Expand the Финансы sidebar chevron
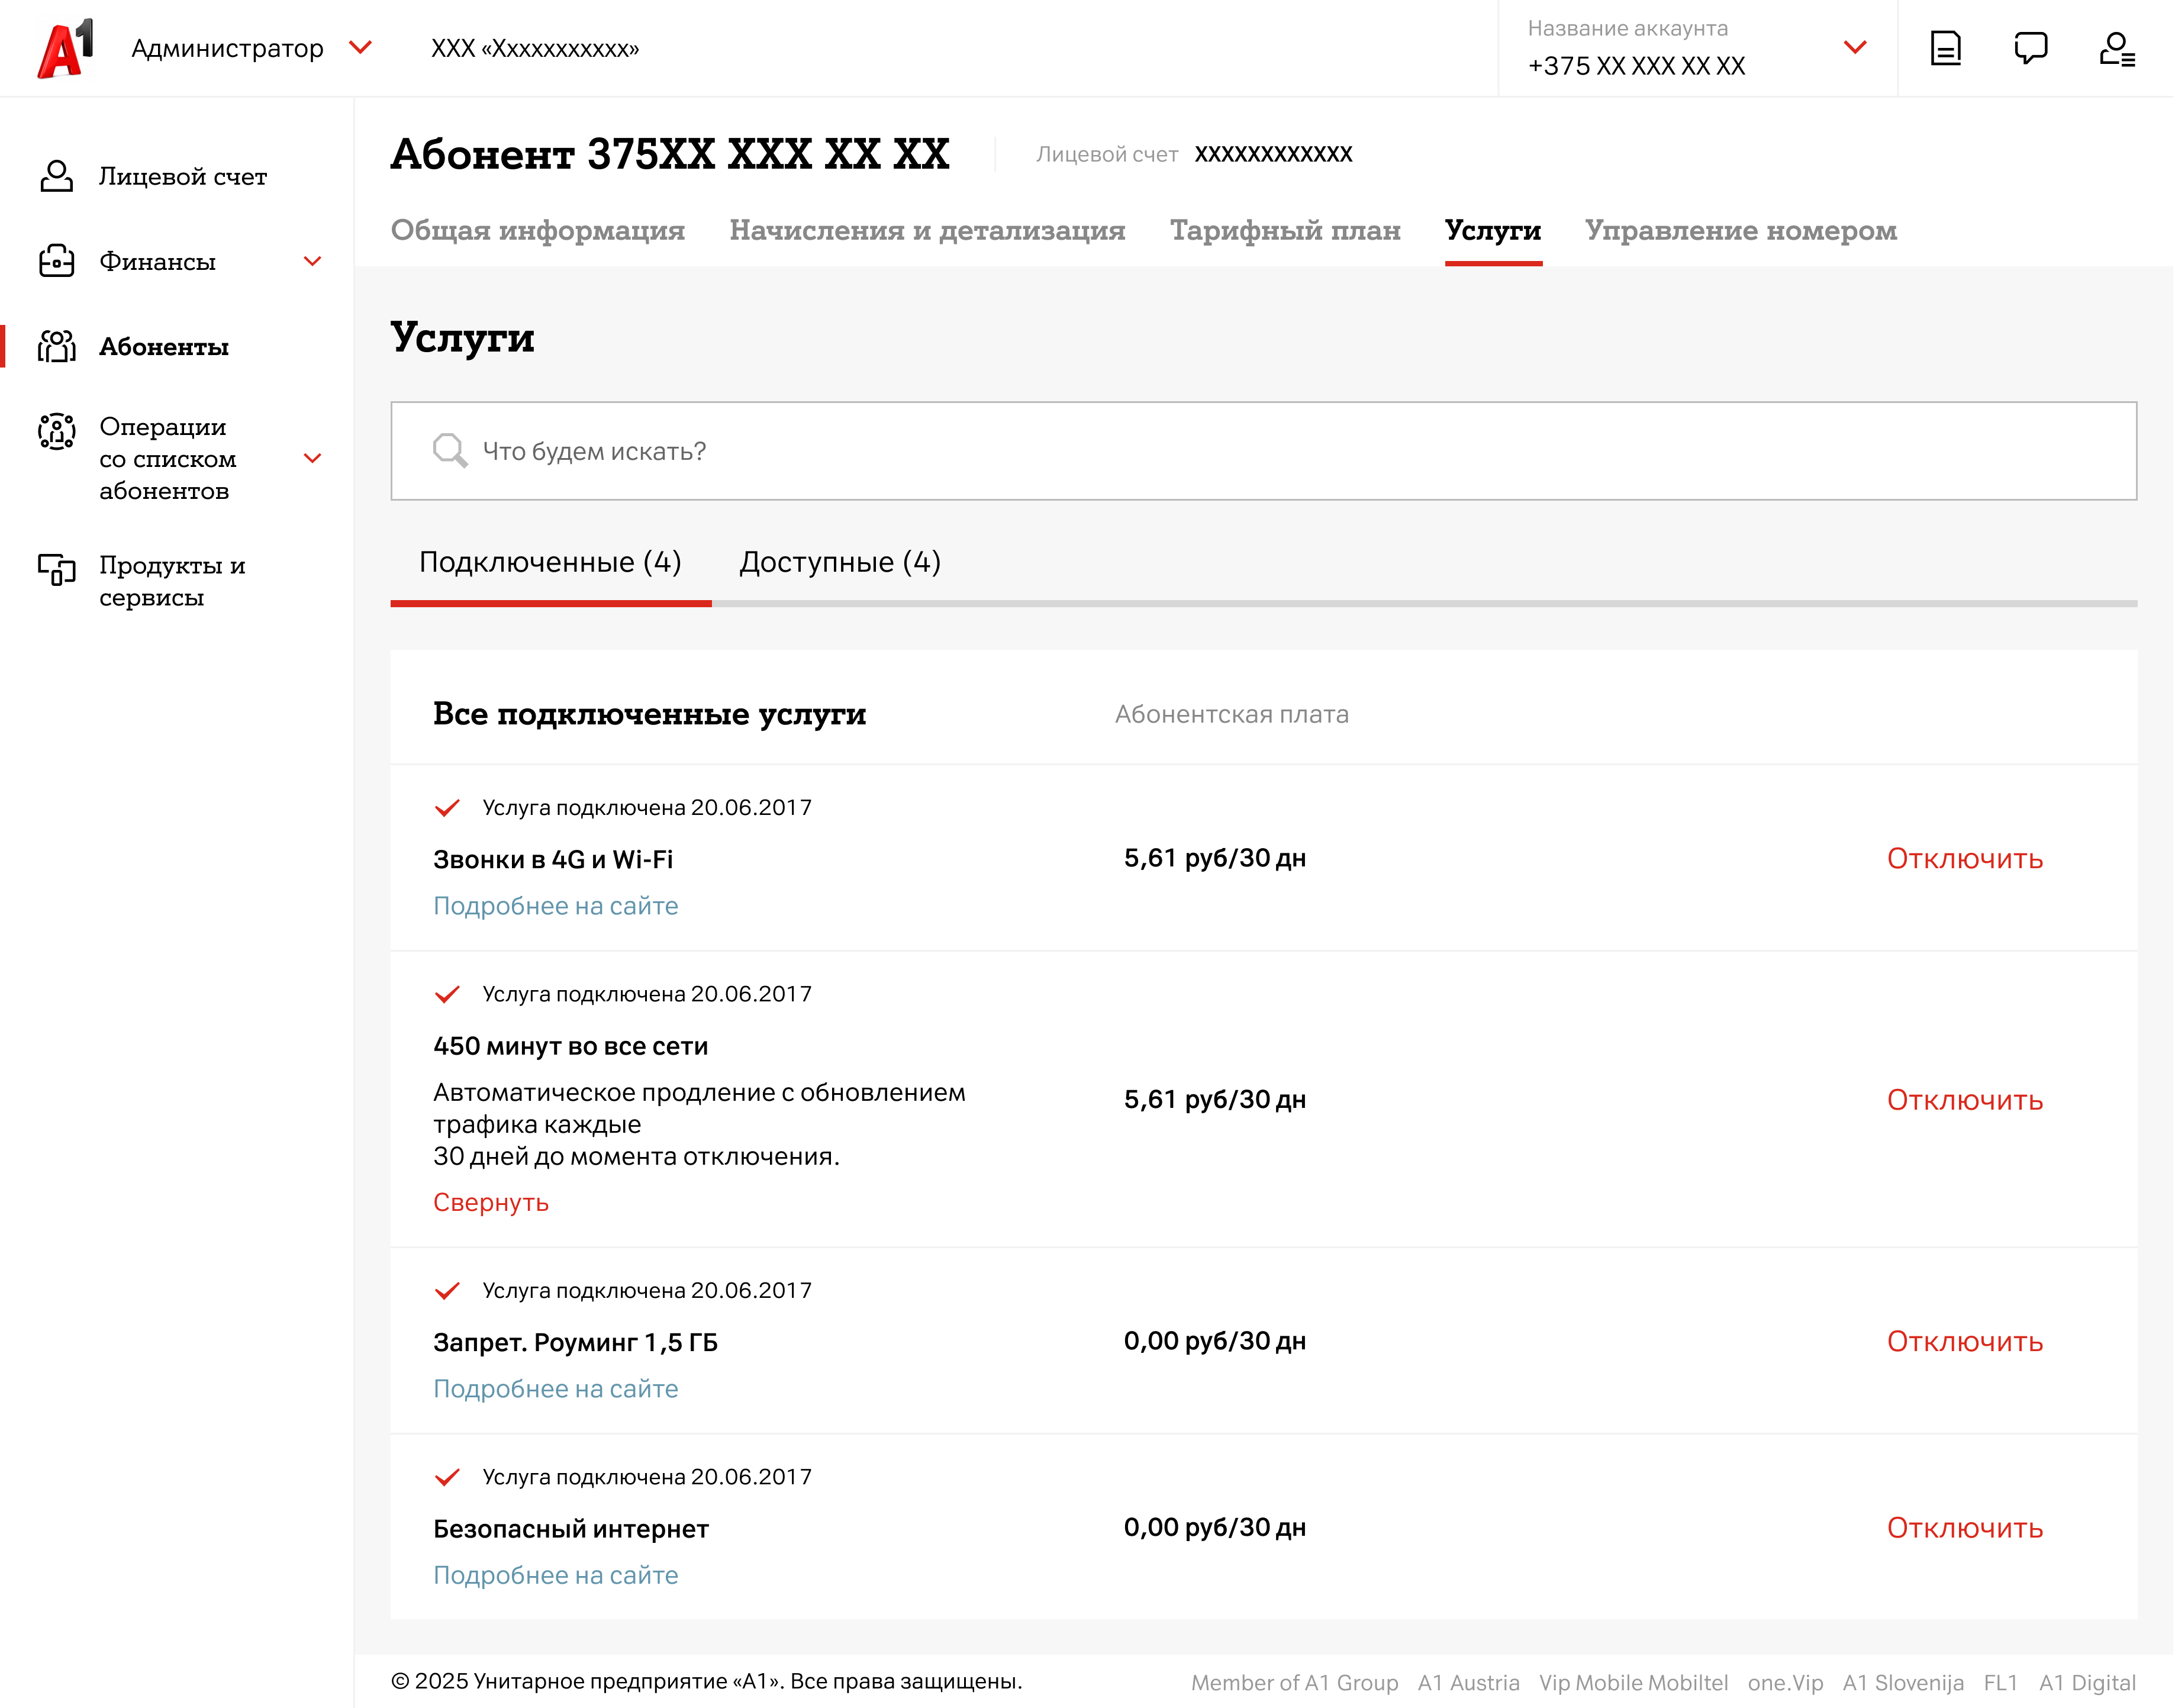The image size is (2175, 1708). click(x=312, y=261)
